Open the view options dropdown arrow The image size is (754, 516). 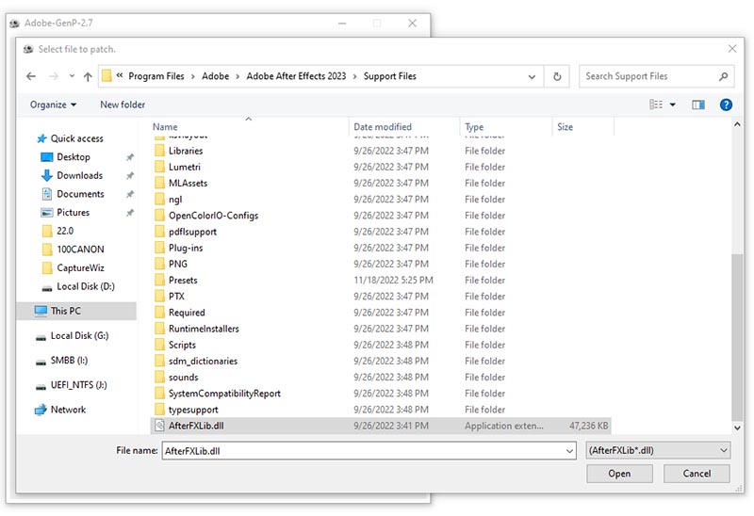(672, 105)
